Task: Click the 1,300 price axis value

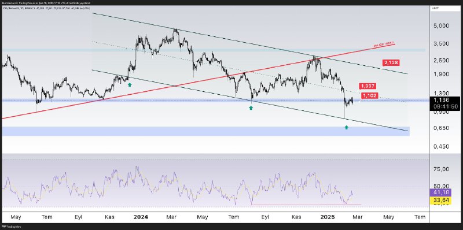Action: click(441, 93)
